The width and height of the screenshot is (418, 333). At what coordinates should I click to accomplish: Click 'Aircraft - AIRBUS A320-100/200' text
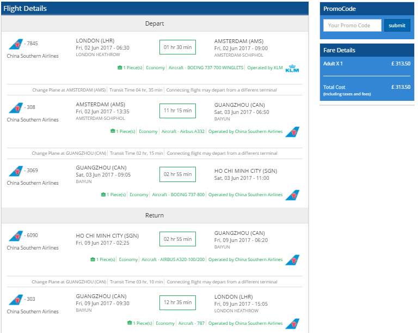(173, 259)
